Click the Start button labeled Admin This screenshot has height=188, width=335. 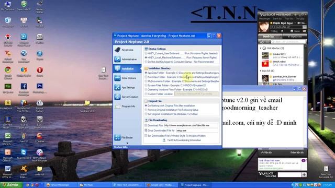tap(11, 185)
